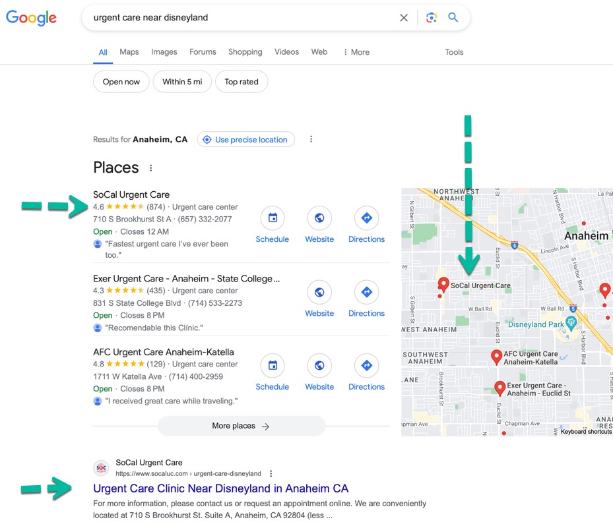Screen dimensions: 613x530
Task: Toggle the Open now filter
Action: [121, 82]
